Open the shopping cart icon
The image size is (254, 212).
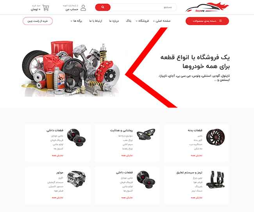click(46, 7)
